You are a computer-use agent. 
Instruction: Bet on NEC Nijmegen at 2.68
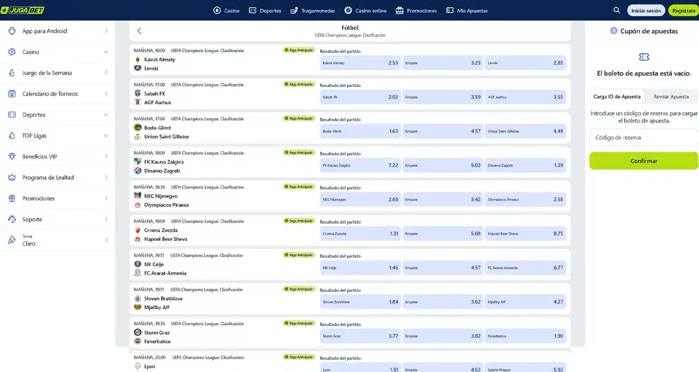360,200
